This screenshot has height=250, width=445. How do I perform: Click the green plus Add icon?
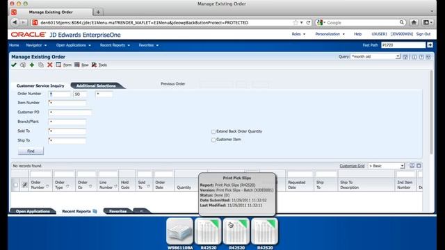[32, 65]
